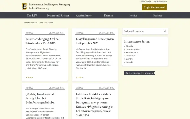The width and height of the screenshot is (190, 119).
Task: Click Interessante Seiten heading
Action: tap(137, 41)
